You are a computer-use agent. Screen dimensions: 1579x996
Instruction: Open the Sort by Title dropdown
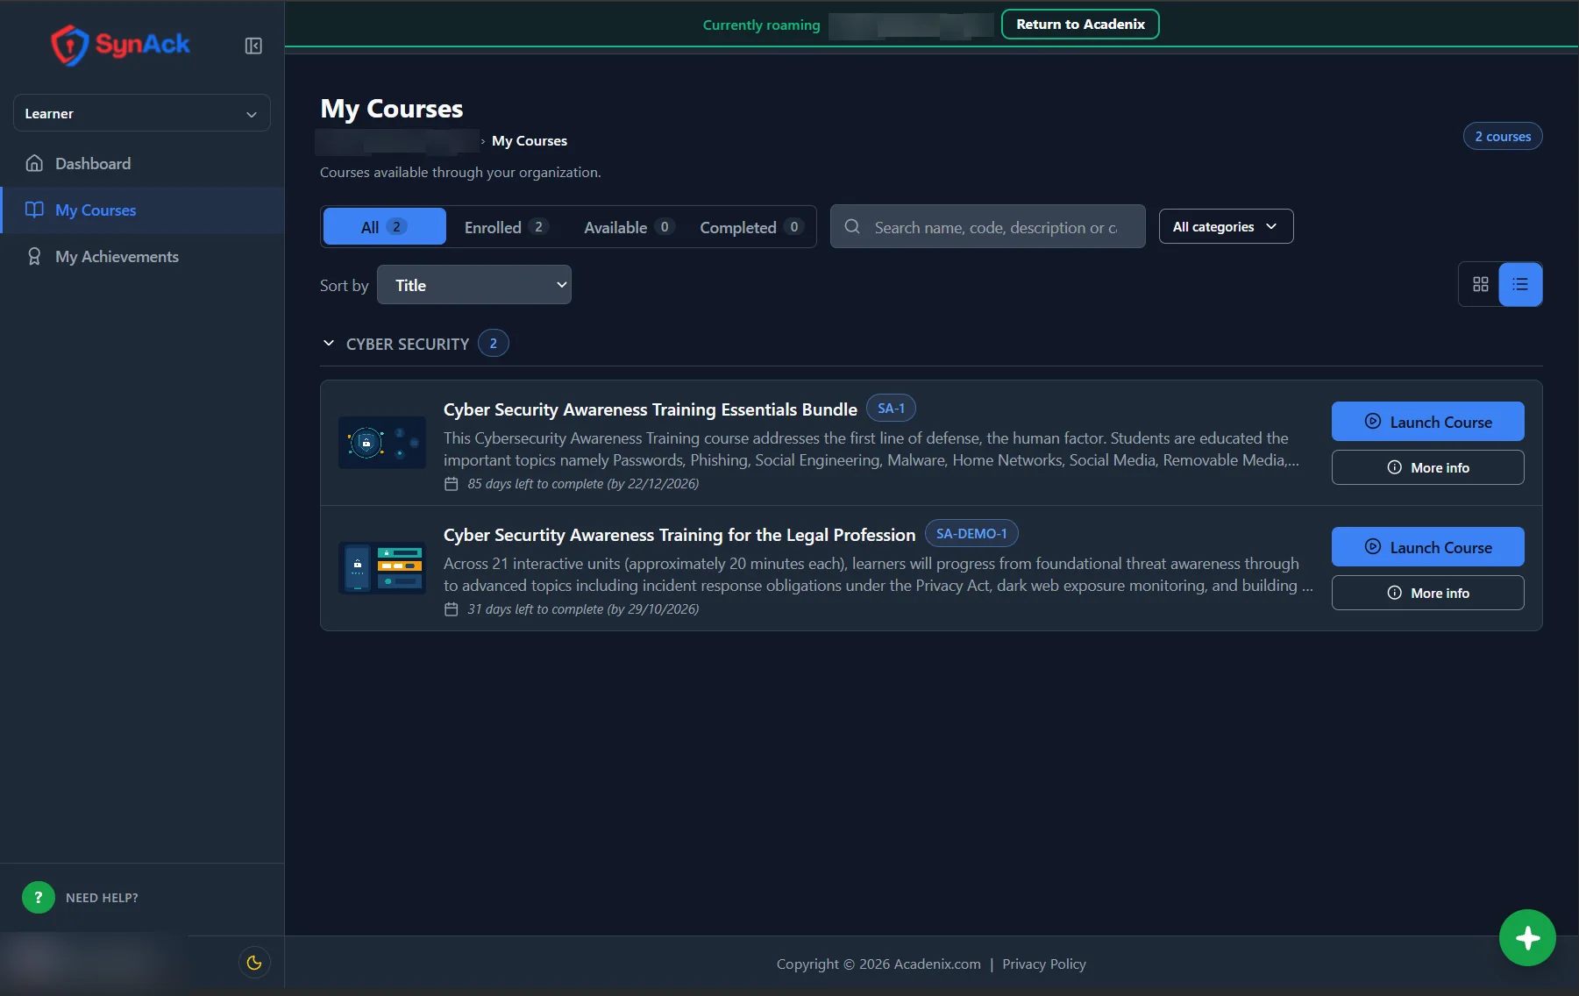click(474, 285)
